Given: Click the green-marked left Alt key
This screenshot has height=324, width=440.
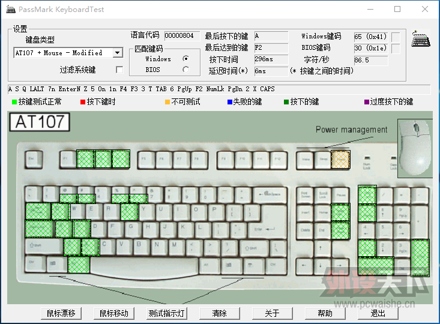Looking at the screenshot, I should point(79,265).
